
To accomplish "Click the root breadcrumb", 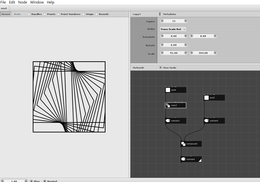I will (4, 8).
